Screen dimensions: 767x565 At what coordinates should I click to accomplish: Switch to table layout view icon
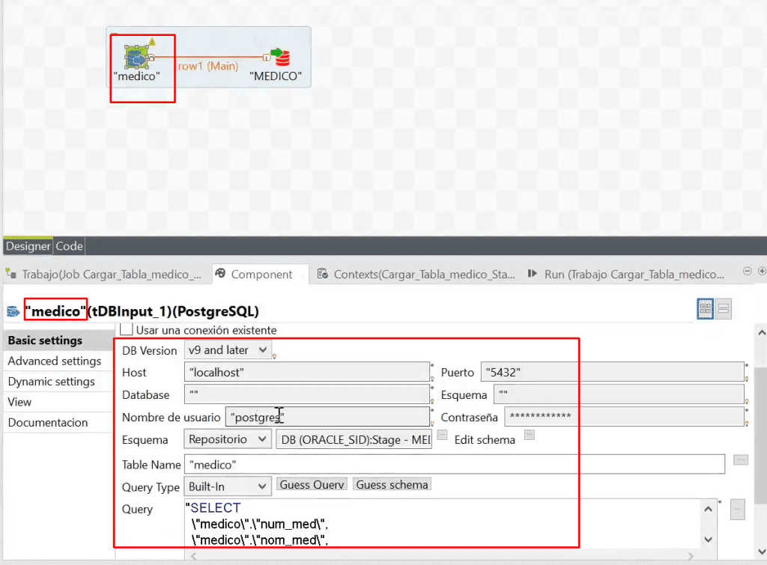pyautogui.click(x=705, y=309)
